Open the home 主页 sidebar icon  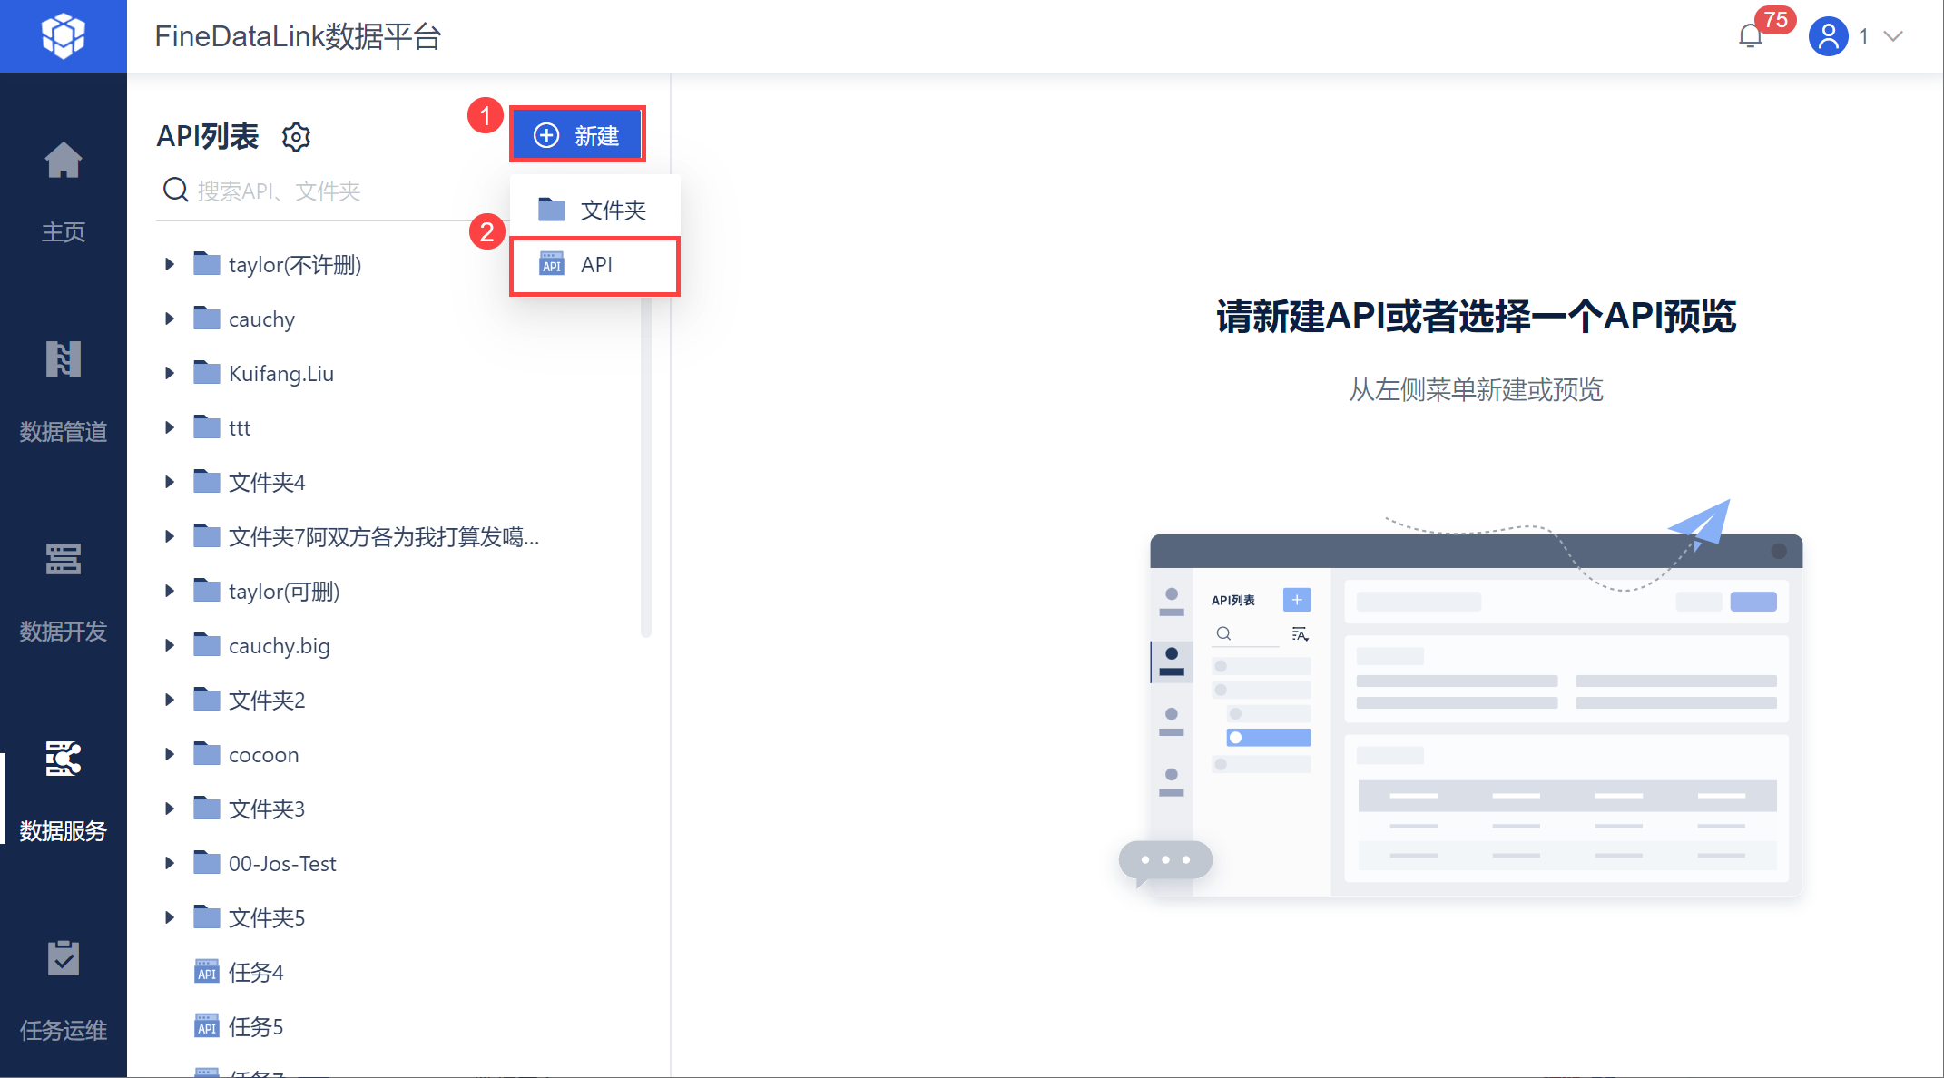click(x=64, y=162)
